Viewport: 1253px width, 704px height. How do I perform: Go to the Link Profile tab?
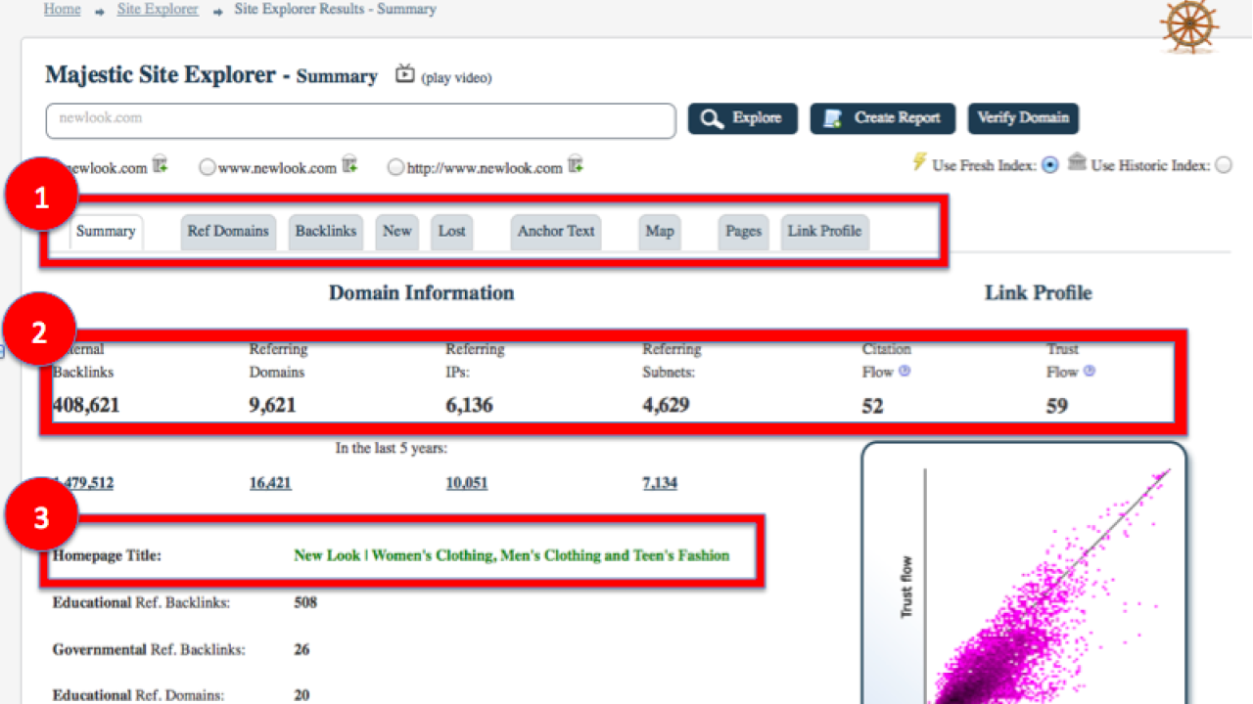coord(824,232)
